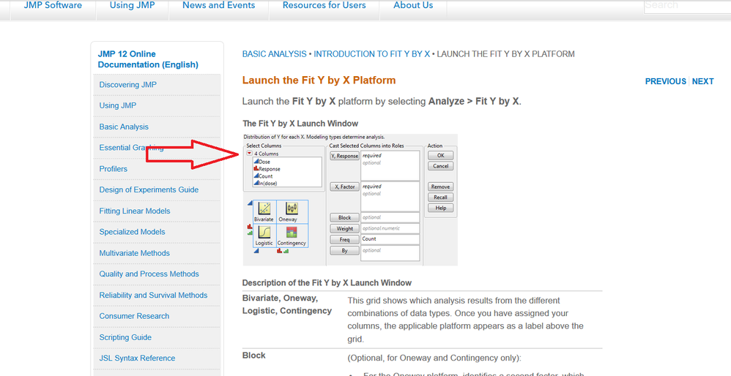Screen dimensions: 731x376
Task: Click Description of the Fit Y by X Launch Window
Action: [327, 283]
